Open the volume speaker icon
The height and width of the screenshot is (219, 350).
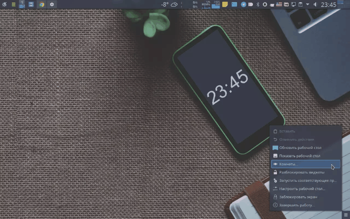point(315,4)
